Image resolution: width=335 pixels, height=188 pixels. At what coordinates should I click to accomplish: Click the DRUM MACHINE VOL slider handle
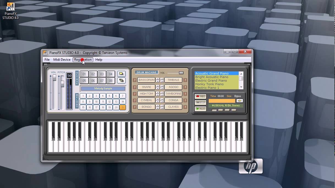click(x=181, y=73)
